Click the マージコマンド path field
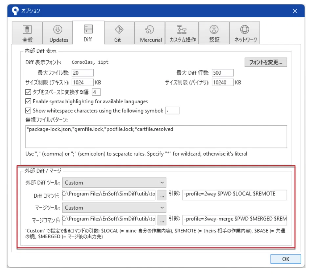Image resolution: width=316 pixels, height=277 pixels. click(x=109, y=220)
